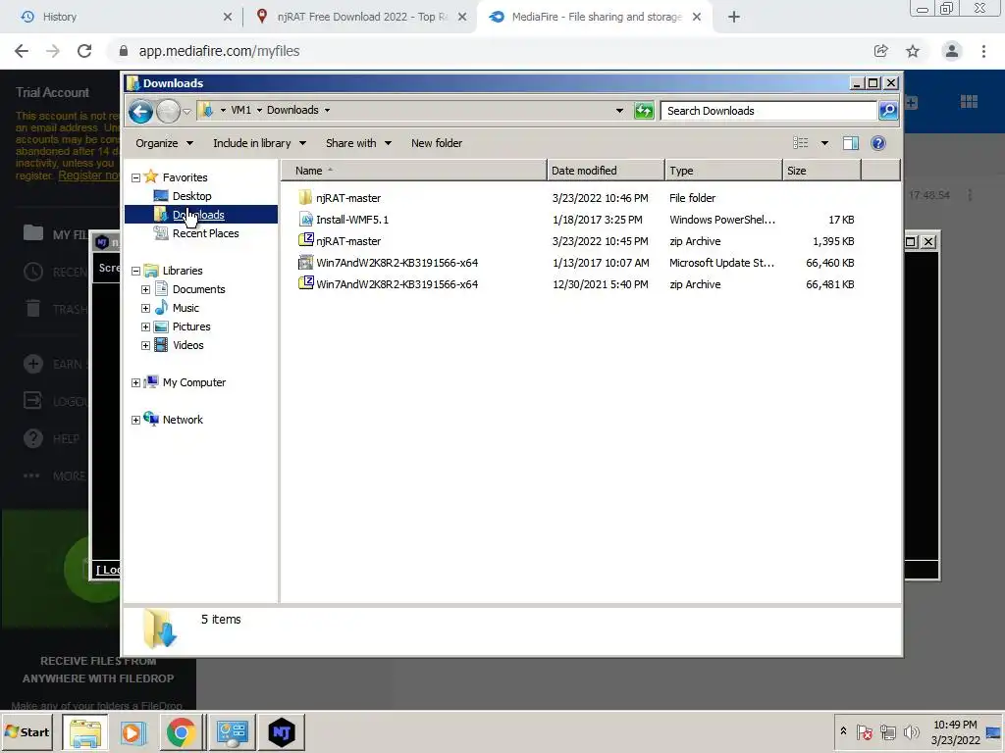Open the control panel taskbar icon
The width and height of the screenshot is (1005, 753).
tap(232, 731)
